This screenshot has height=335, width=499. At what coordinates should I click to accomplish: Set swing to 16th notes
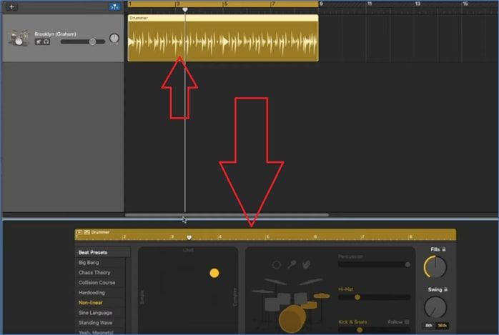coord(441,325)
